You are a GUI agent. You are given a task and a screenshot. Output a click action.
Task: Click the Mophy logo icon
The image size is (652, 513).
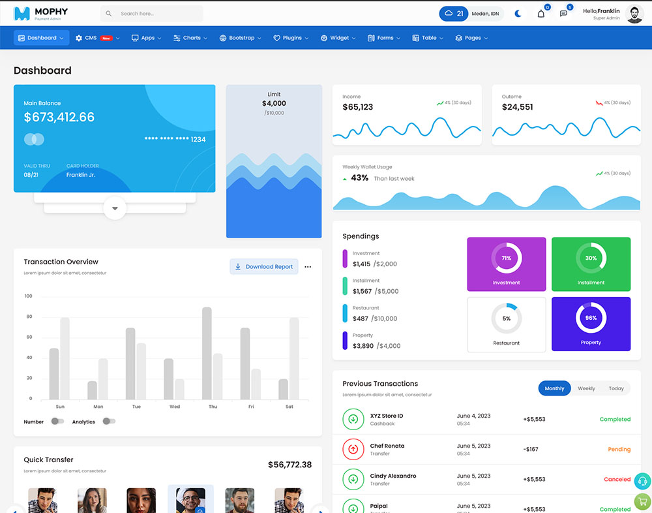point(22,13)
